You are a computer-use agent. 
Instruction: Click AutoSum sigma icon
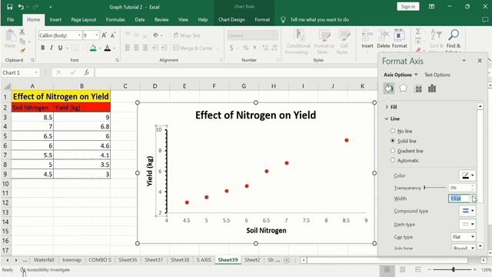[x=418, y=32]
